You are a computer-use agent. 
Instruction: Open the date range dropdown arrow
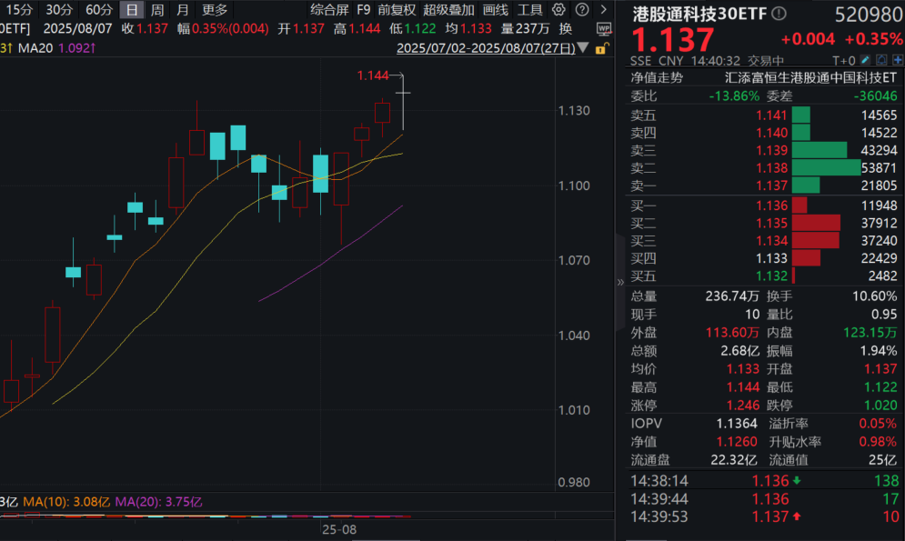tap(582, 49)
